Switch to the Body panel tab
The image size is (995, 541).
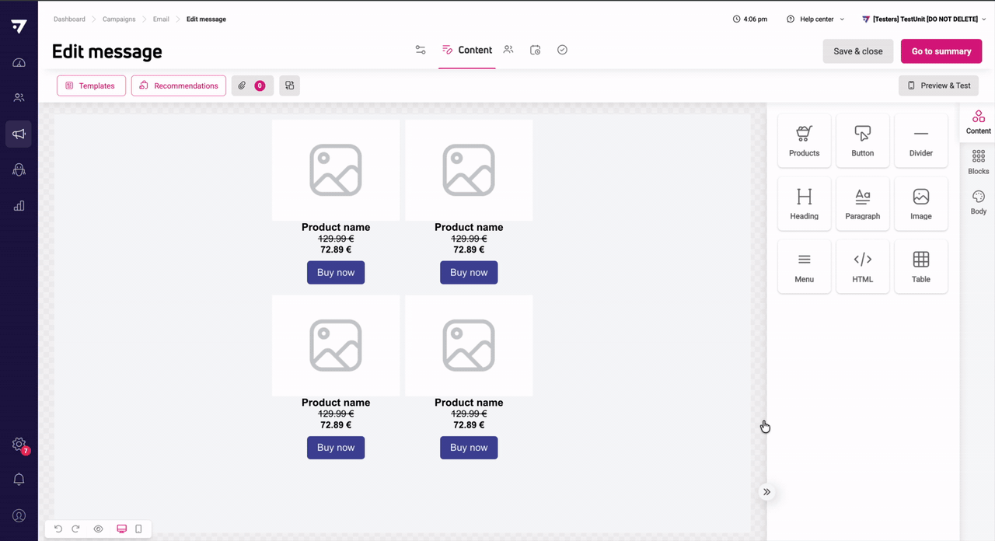pyautogui.click(x=978, y=203)
